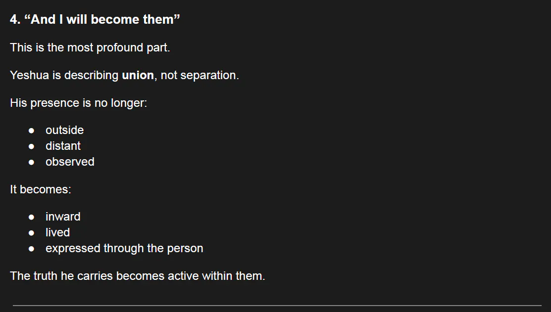
Task: Click the line "It becomes:"
Action: pos(41,189)
